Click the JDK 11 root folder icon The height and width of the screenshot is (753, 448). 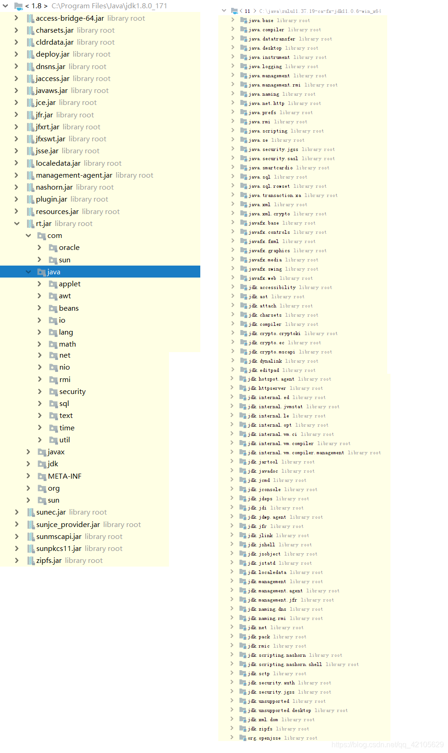pyautogui.click(x=234, y=11)
